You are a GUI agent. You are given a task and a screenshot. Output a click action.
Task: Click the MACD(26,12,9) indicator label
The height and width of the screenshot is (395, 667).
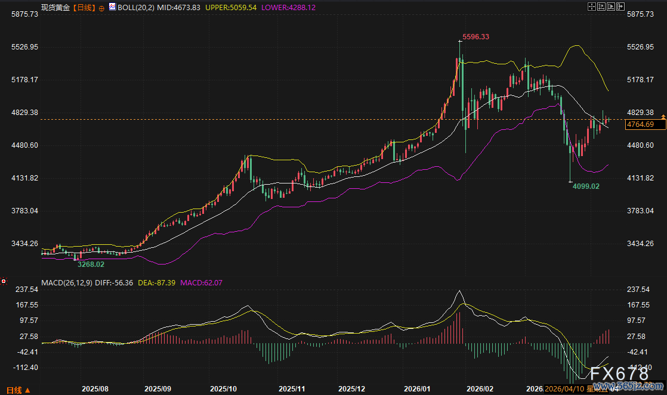(67, 282)
